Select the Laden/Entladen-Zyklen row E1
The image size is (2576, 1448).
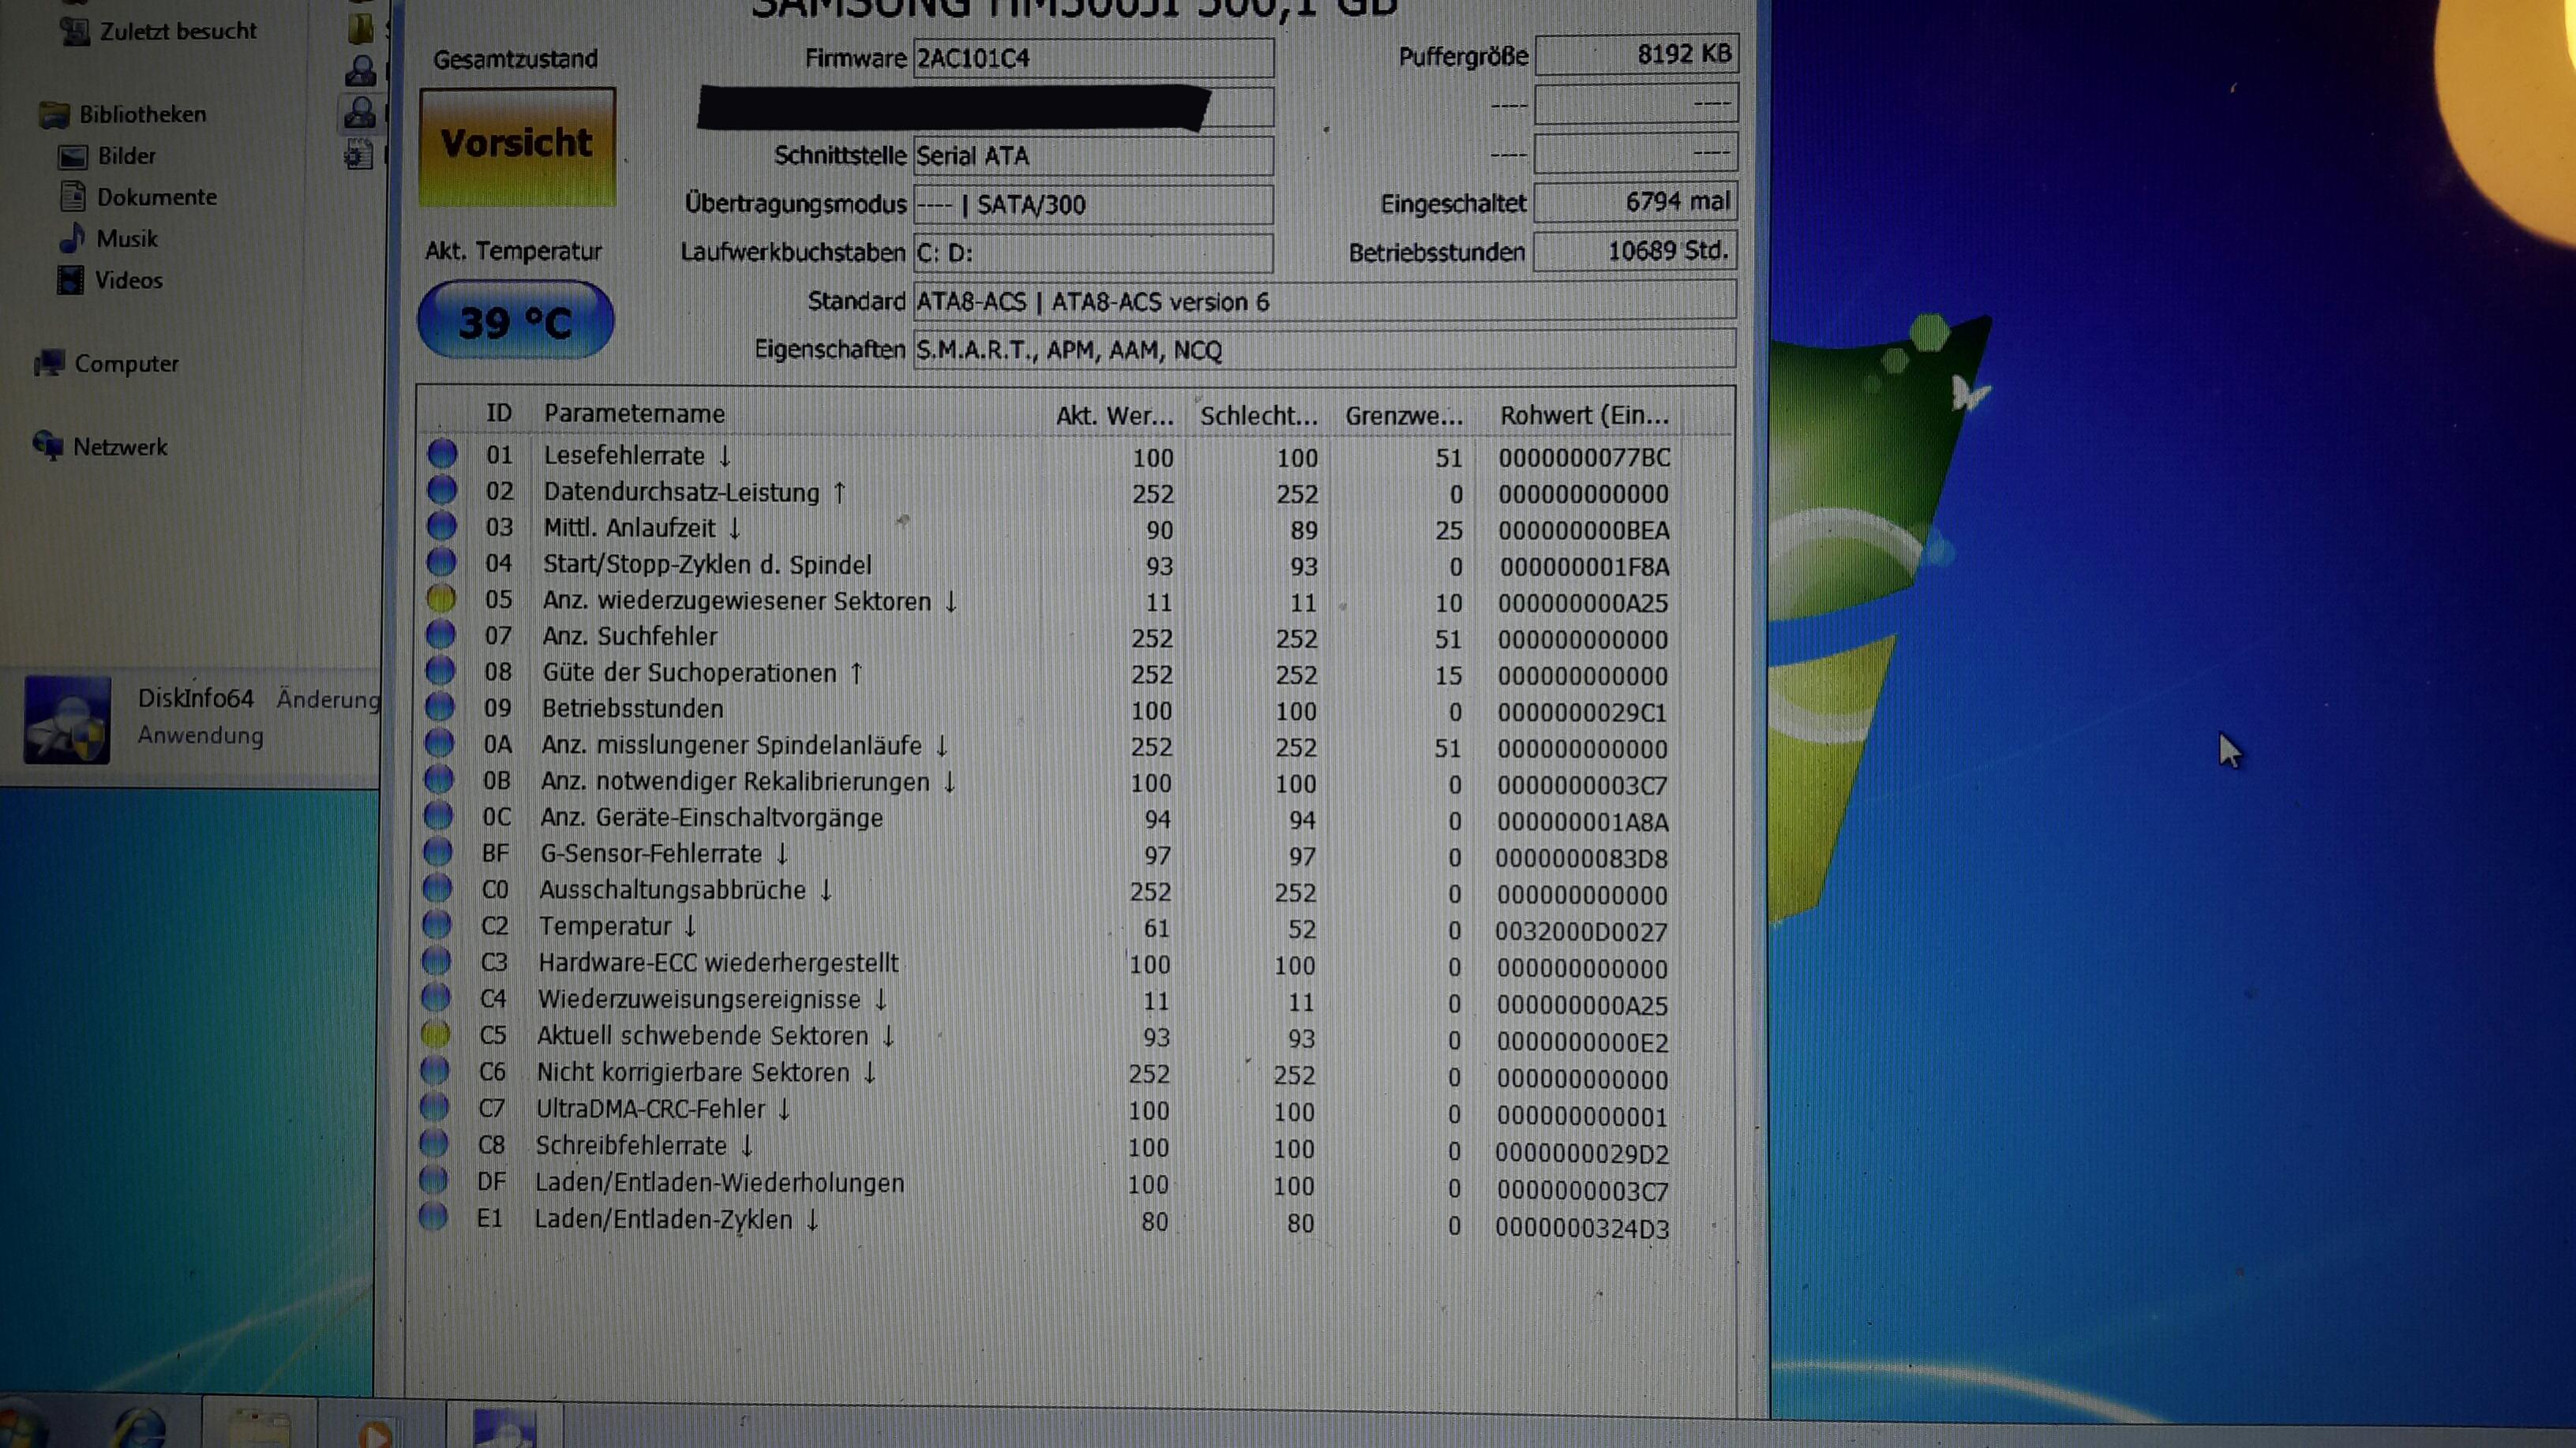click(662, 1219)
